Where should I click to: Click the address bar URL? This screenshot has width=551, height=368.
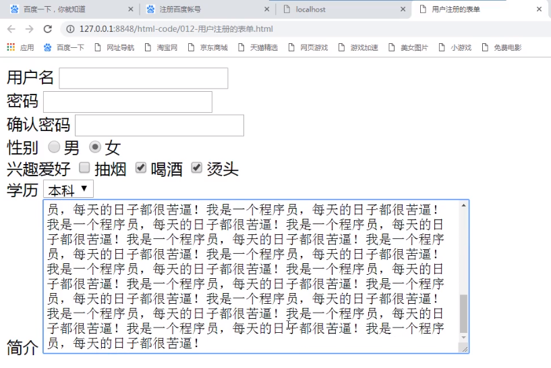(176, 29)
